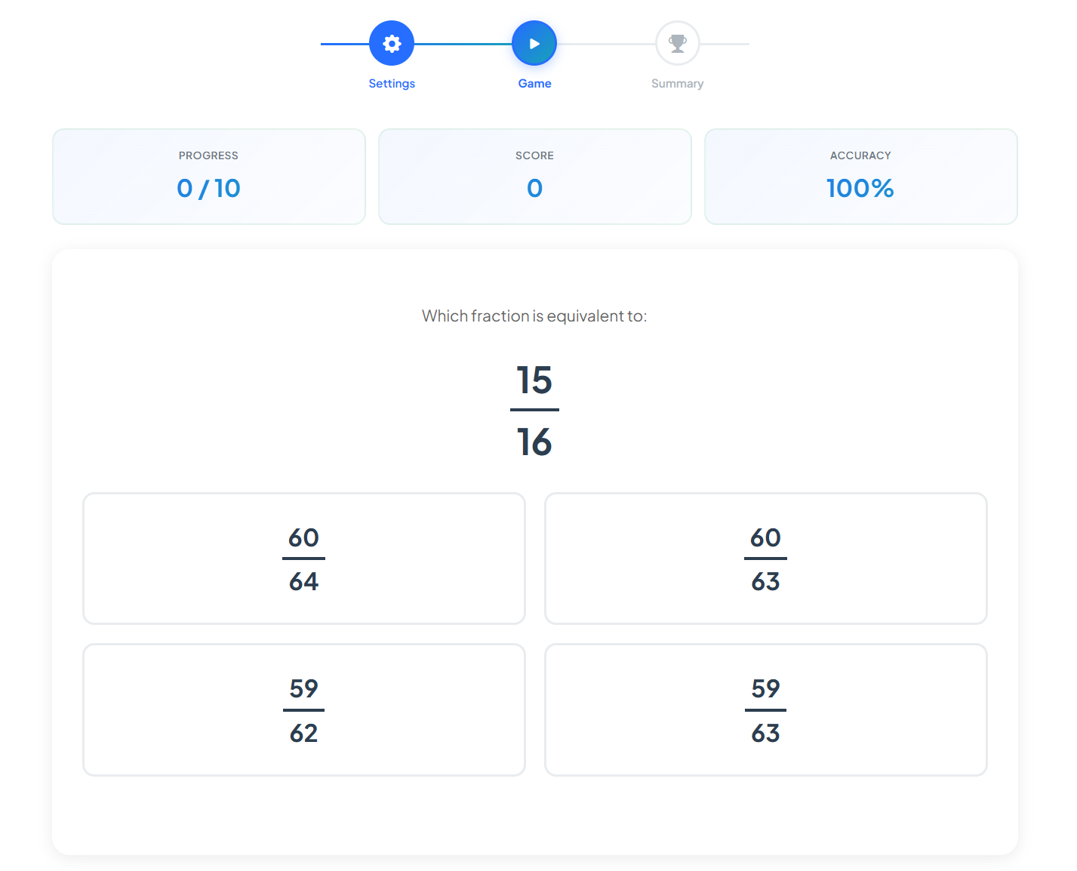This screenshot has height=871, width=1077.
Task: Choose the 60/63 answer card
Action: (766, 559)
